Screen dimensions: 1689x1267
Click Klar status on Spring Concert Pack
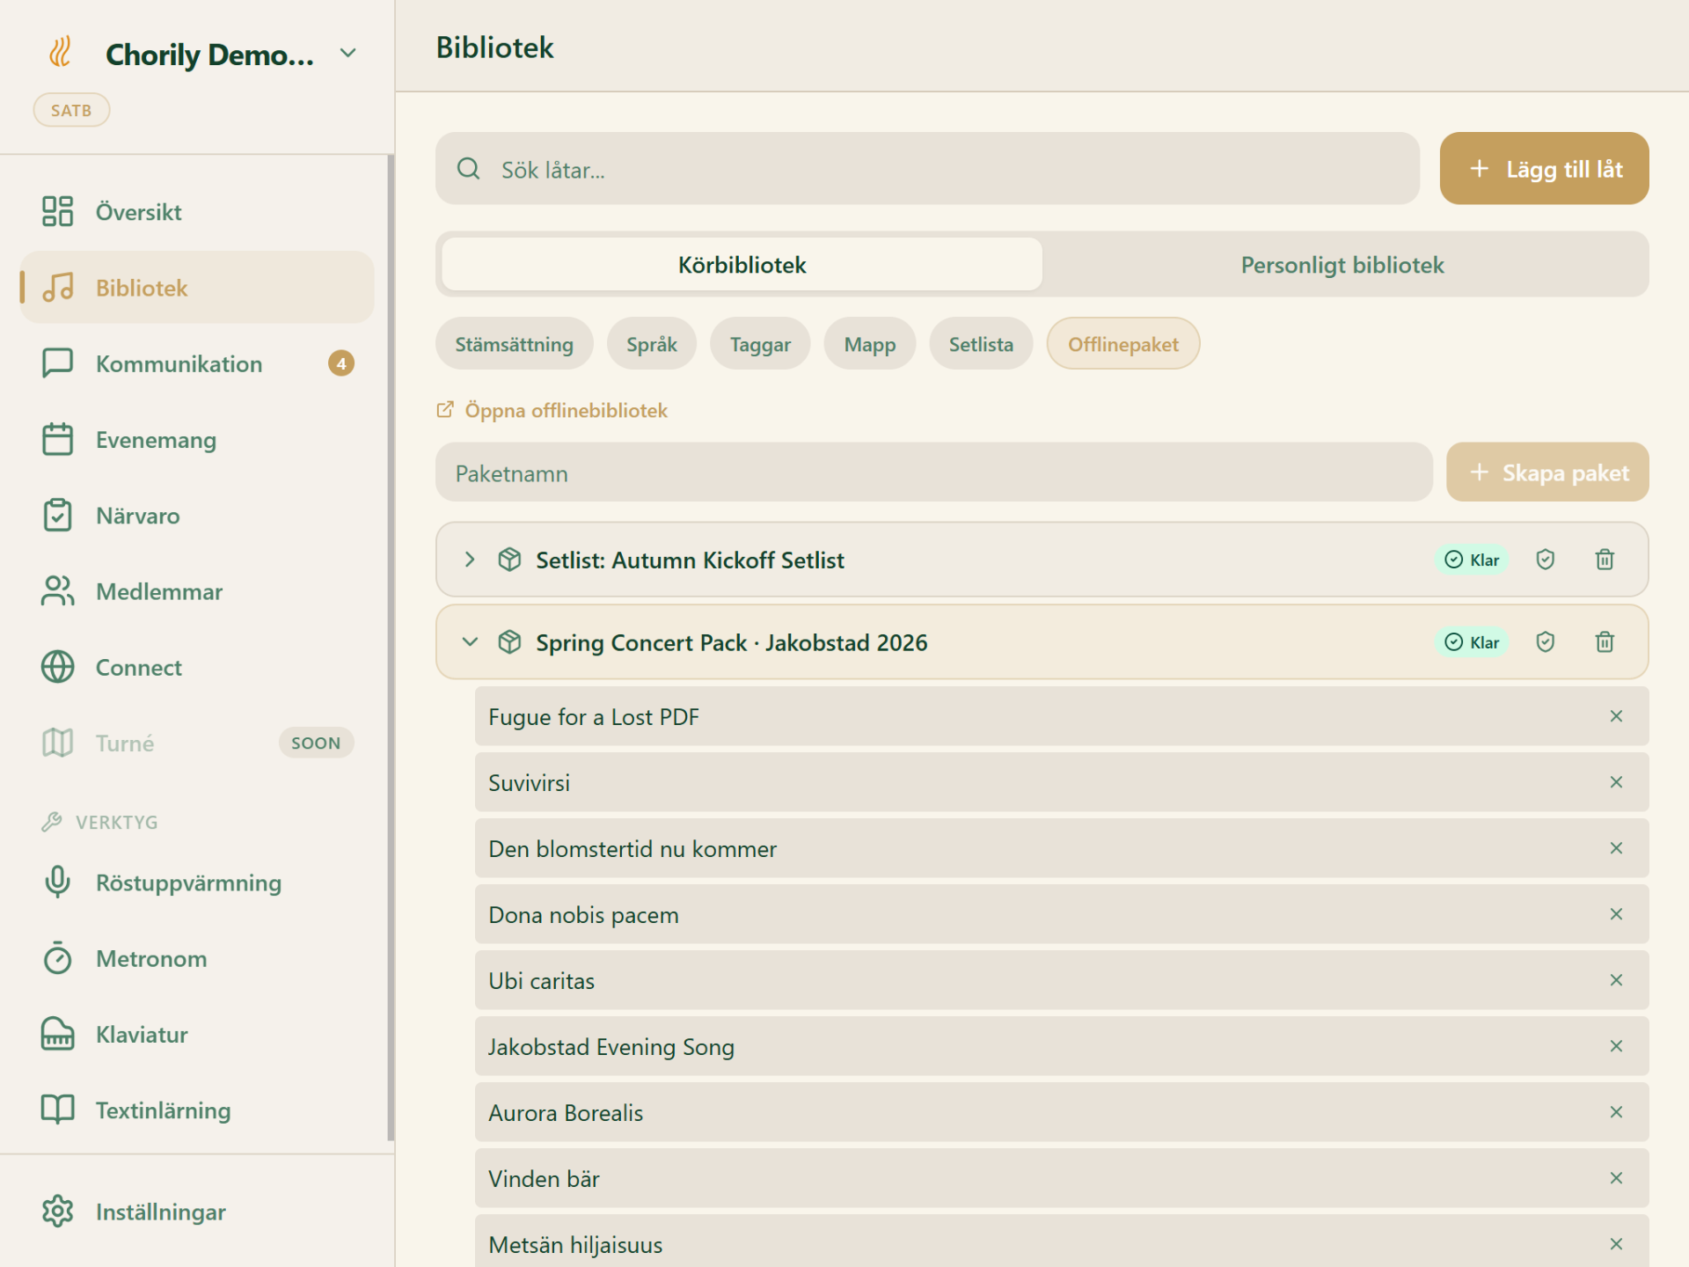point(1472,642)
